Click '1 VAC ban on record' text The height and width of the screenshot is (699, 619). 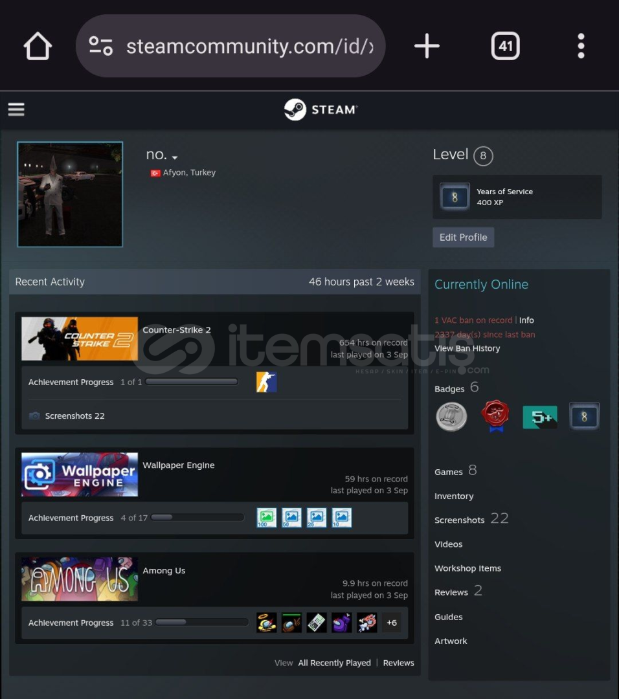[473, 320]
